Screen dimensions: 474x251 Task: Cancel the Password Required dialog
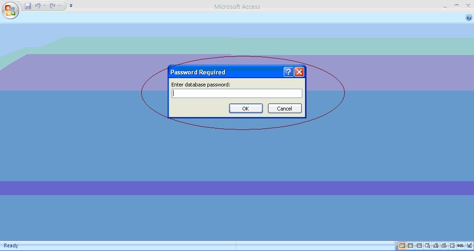tap(285, 109)
